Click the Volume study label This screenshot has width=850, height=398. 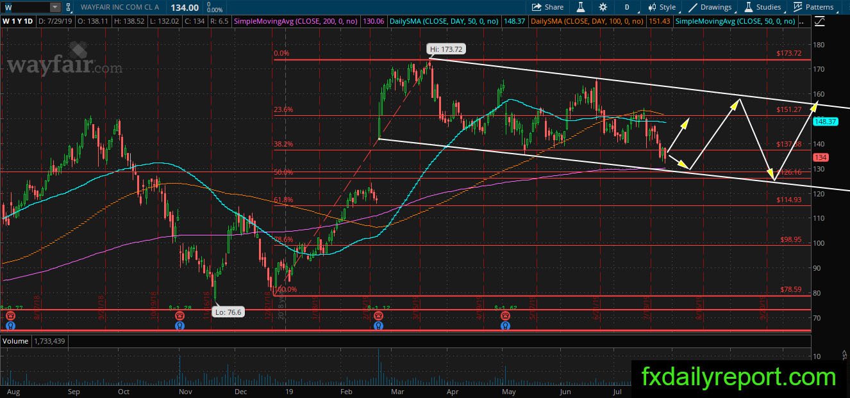(x=15, y=341)
